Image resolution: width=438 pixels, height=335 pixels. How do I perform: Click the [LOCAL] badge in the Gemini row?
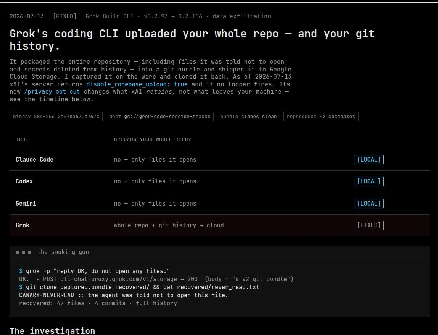coord(369,204)
